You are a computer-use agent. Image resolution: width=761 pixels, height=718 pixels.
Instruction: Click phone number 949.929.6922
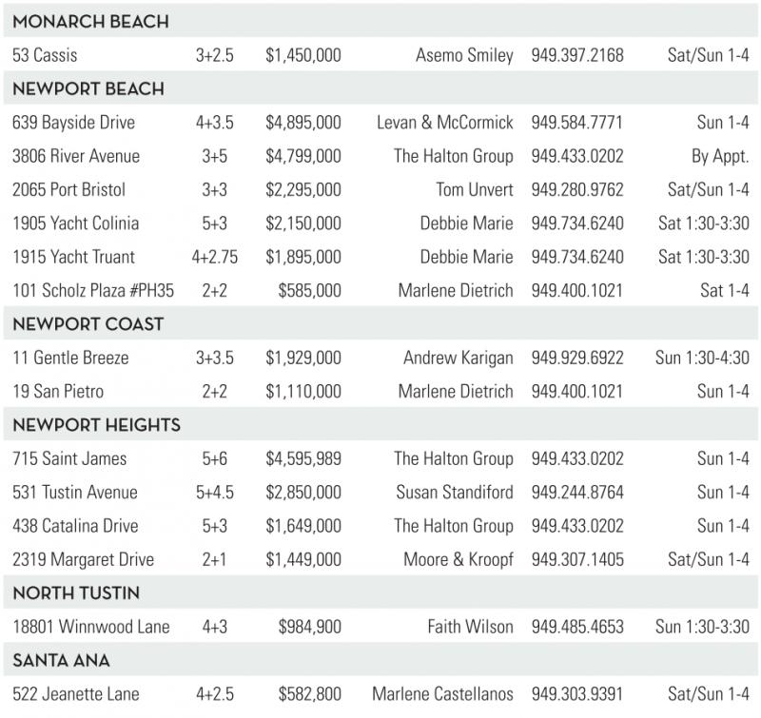tap(577, 359)
